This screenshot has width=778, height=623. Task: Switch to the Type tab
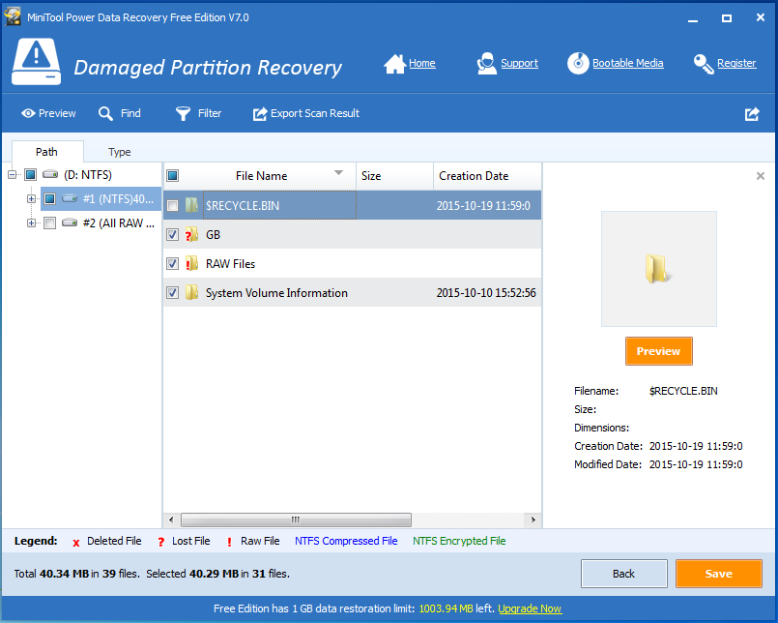(120, 152)
